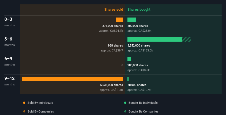Click the approx. CA$1.0m amount
Image resolution: width=226 pixels, height=115 pixels.
click(111, 90)
